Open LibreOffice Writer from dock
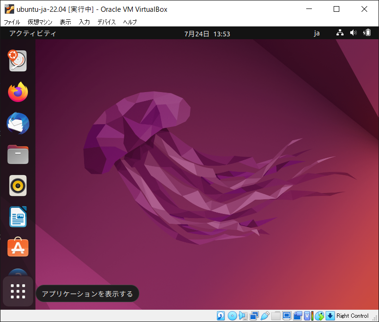This screenshot has height=322, width=379. (x=18, y=217)
